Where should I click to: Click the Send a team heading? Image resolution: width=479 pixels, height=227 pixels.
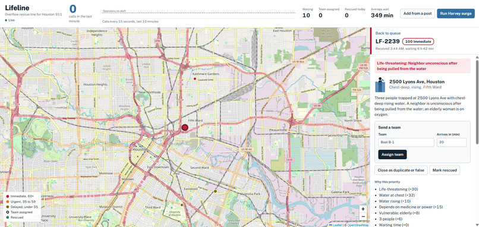(389, 127)
